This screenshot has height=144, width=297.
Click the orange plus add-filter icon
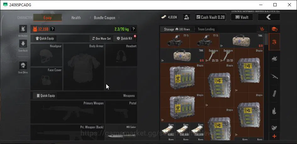274,136
